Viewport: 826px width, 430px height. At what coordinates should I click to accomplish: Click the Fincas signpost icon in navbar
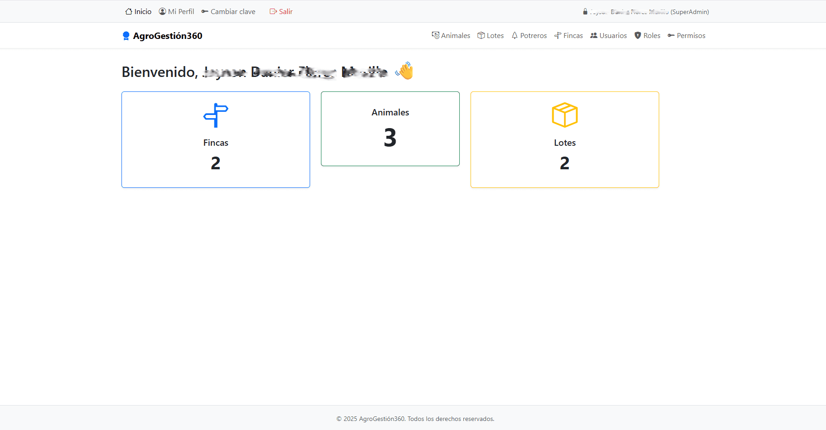point(557,35)
